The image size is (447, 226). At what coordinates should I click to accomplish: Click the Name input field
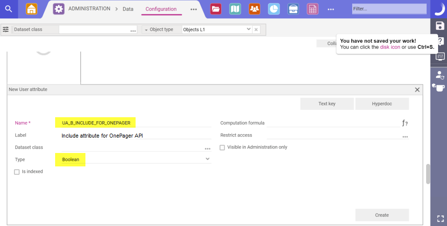pos(136,123)
